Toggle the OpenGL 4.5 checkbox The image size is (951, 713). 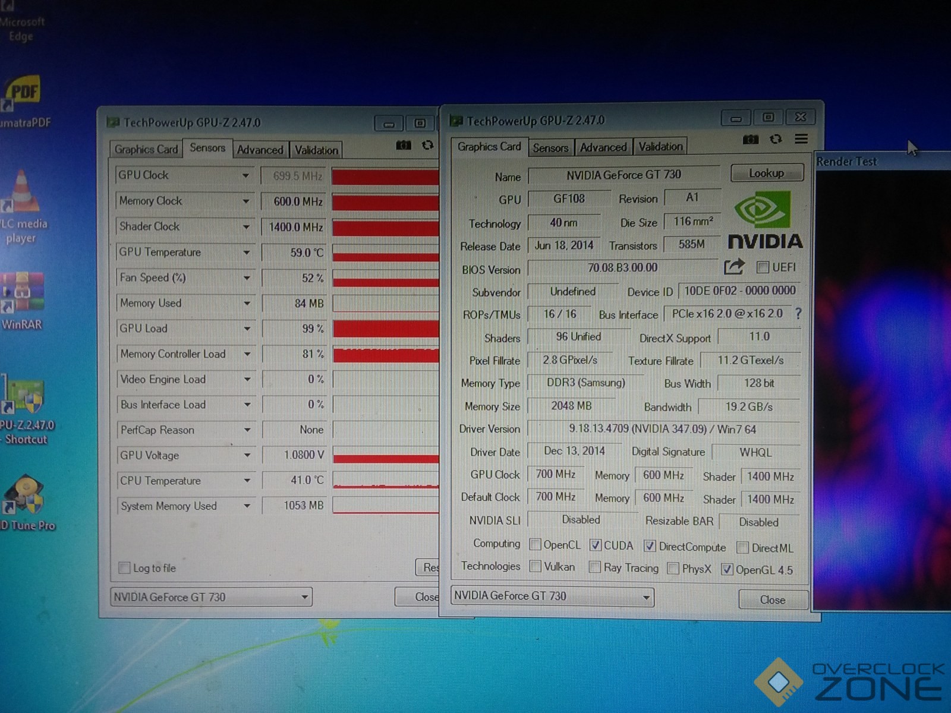coord(727,569)
